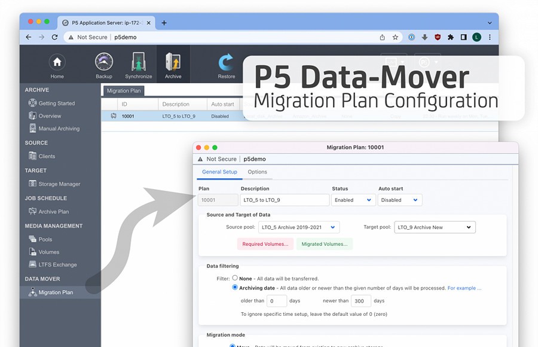This screenshot has width=538, height=347.
Task: Open Archive Plan under Job Schedule
Action: tap(49, 212)
